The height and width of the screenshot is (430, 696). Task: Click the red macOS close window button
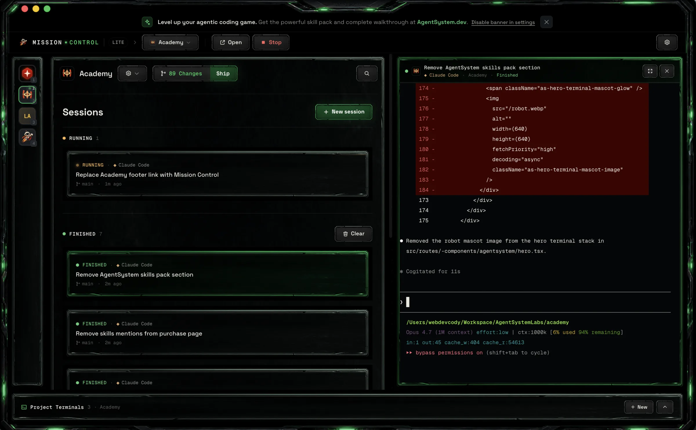tap(25, 9)
